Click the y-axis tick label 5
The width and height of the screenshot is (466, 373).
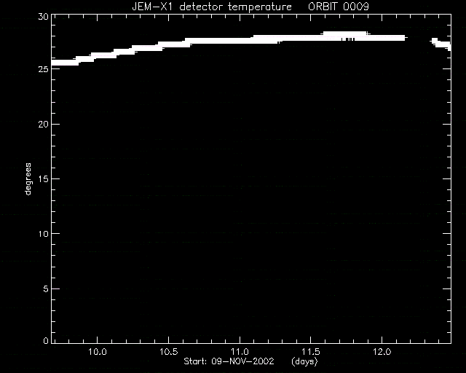46,288
